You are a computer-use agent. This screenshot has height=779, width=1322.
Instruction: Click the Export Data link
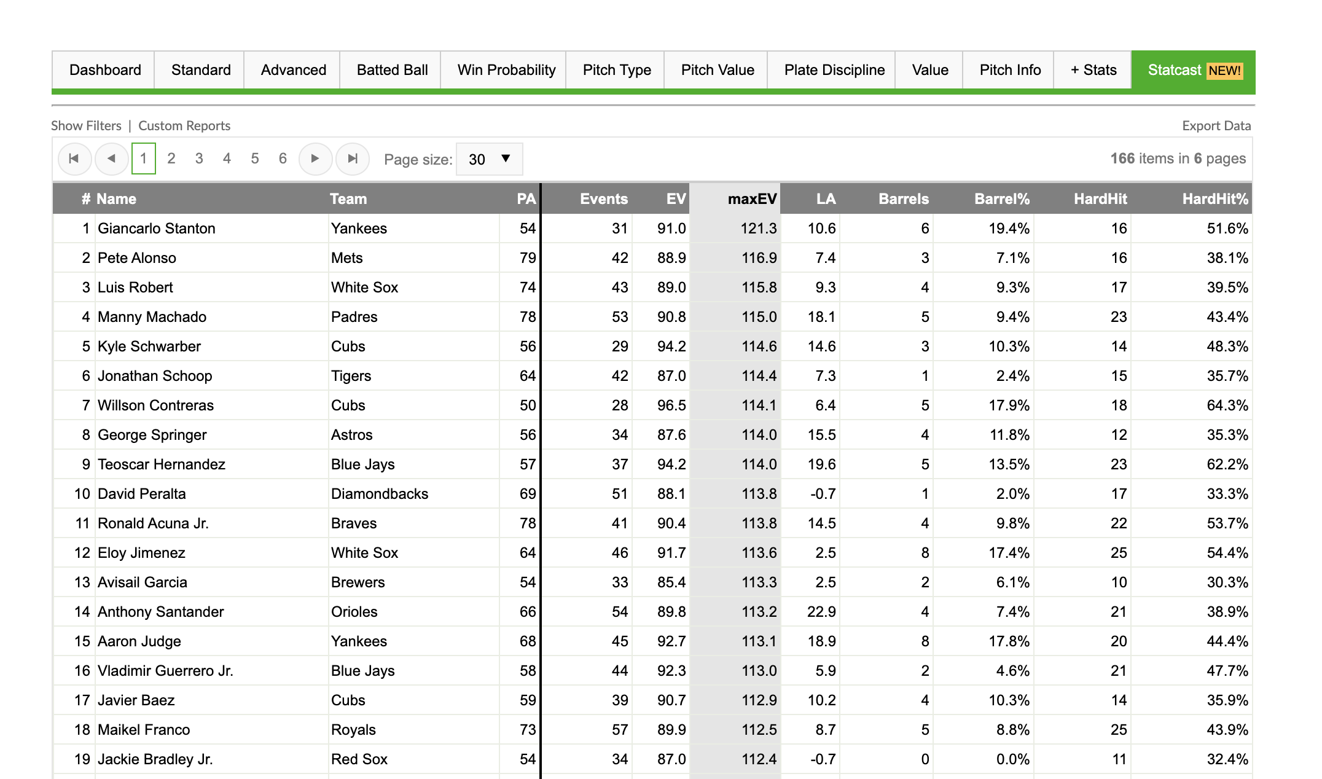(1216, 126)
